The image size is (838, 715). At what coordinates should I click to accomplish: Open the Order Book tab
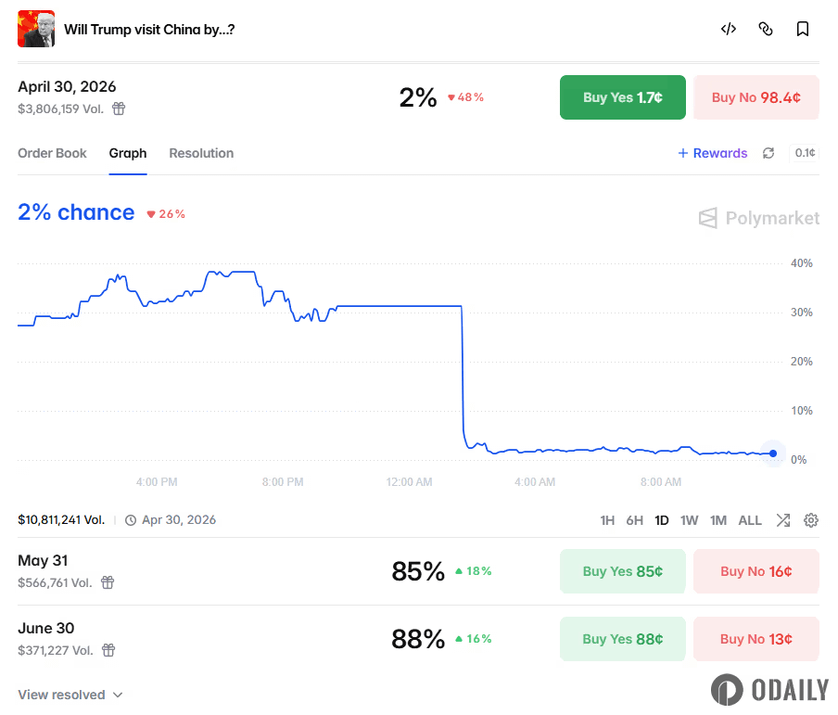click(52, 153)
